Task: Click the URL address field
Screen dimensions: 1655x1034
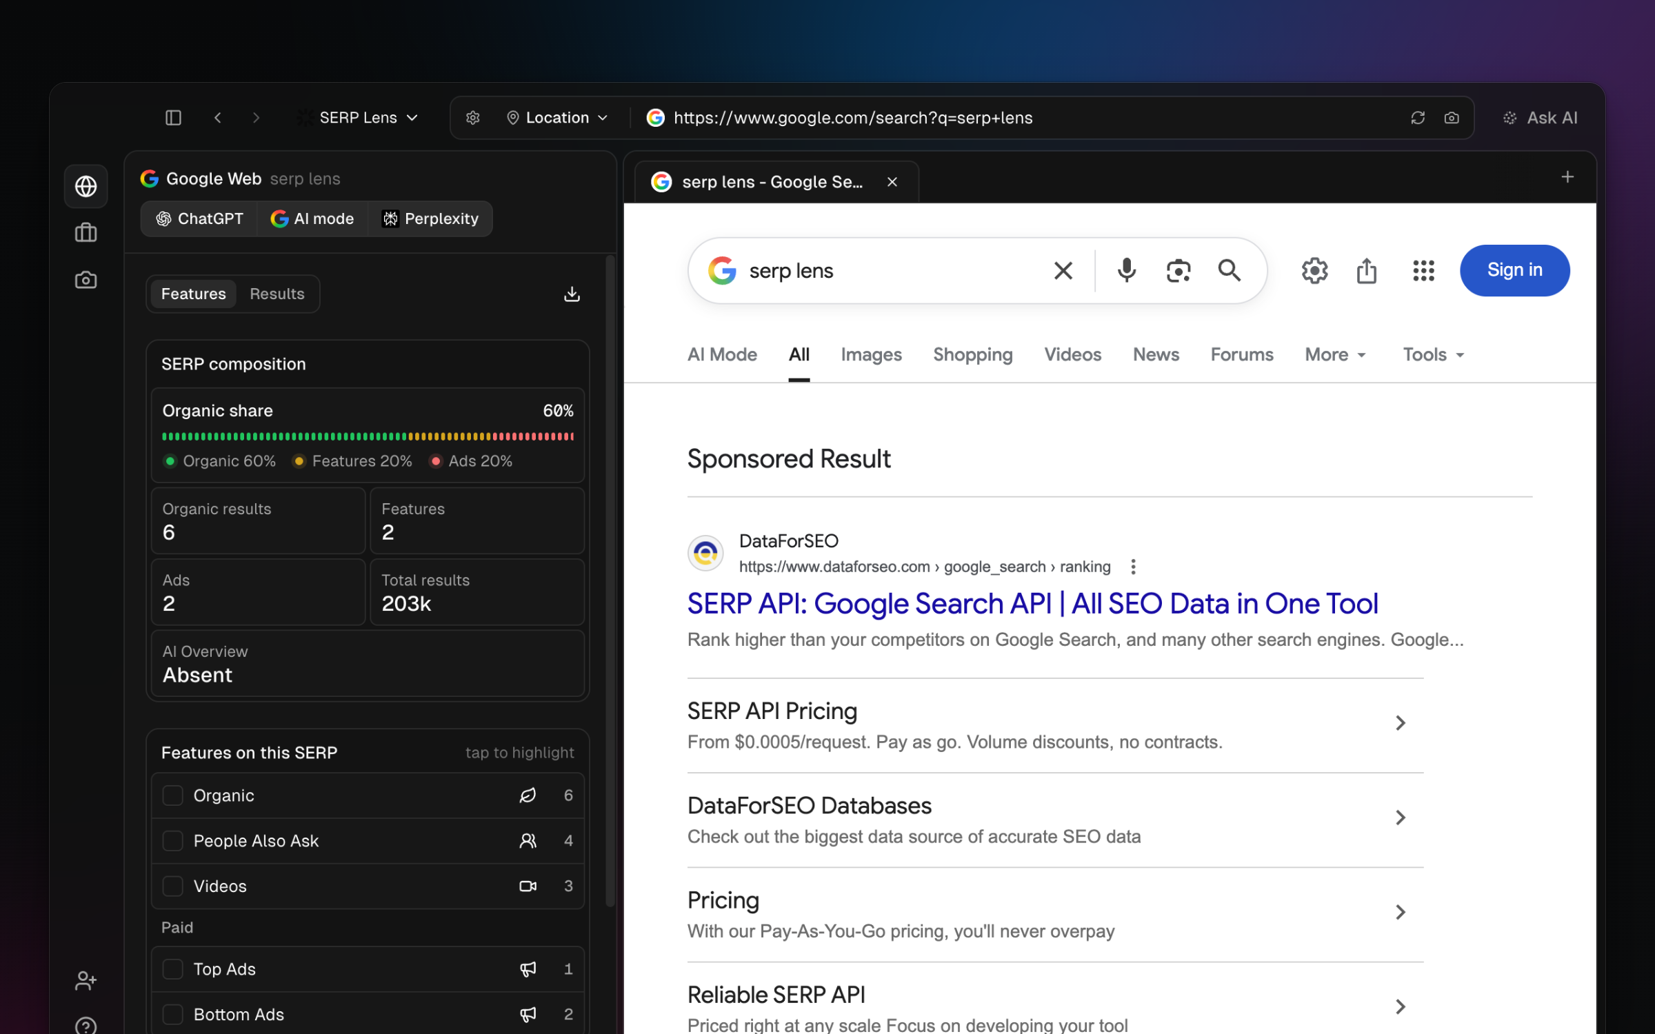Action: [1021, 118]
